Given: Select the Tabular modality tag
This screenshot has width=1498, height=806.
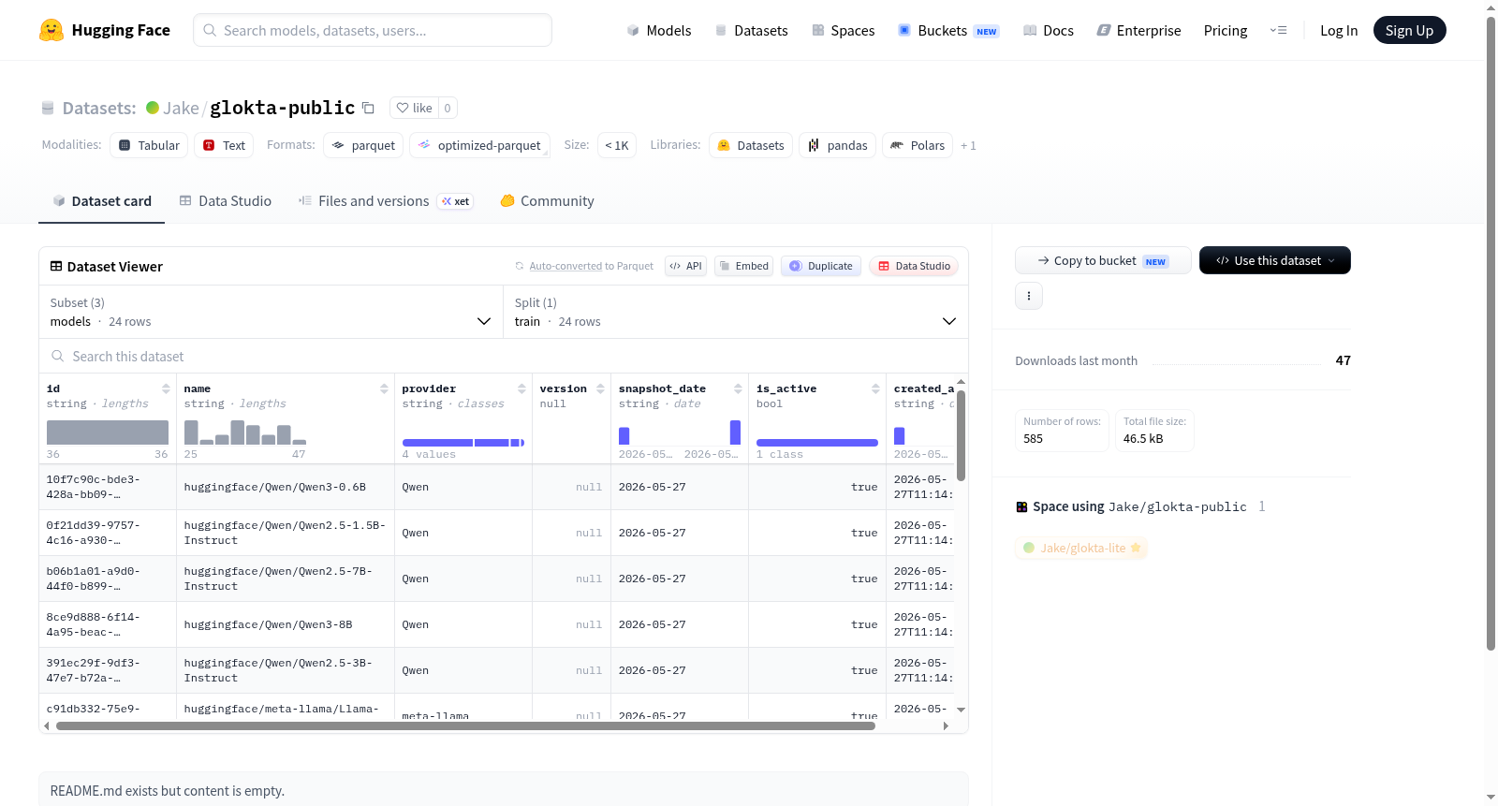Looking at the screenshot, I should 149,145.
